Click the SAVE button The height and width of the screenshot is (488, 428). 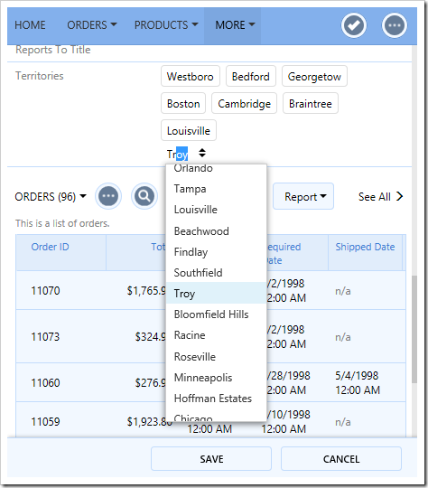[211, 459]
